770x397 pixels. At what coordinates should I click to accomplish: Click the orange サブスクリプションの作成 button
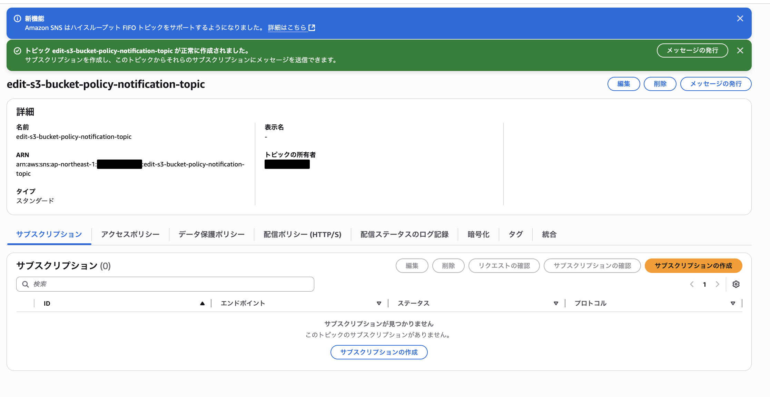click(x=693, y=266)
